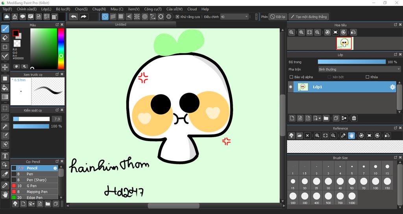Image resolution: width=403 pixels, height=214 pixels.
Task: Select the Hand tool in left toolbar
Action: [5, 194]
